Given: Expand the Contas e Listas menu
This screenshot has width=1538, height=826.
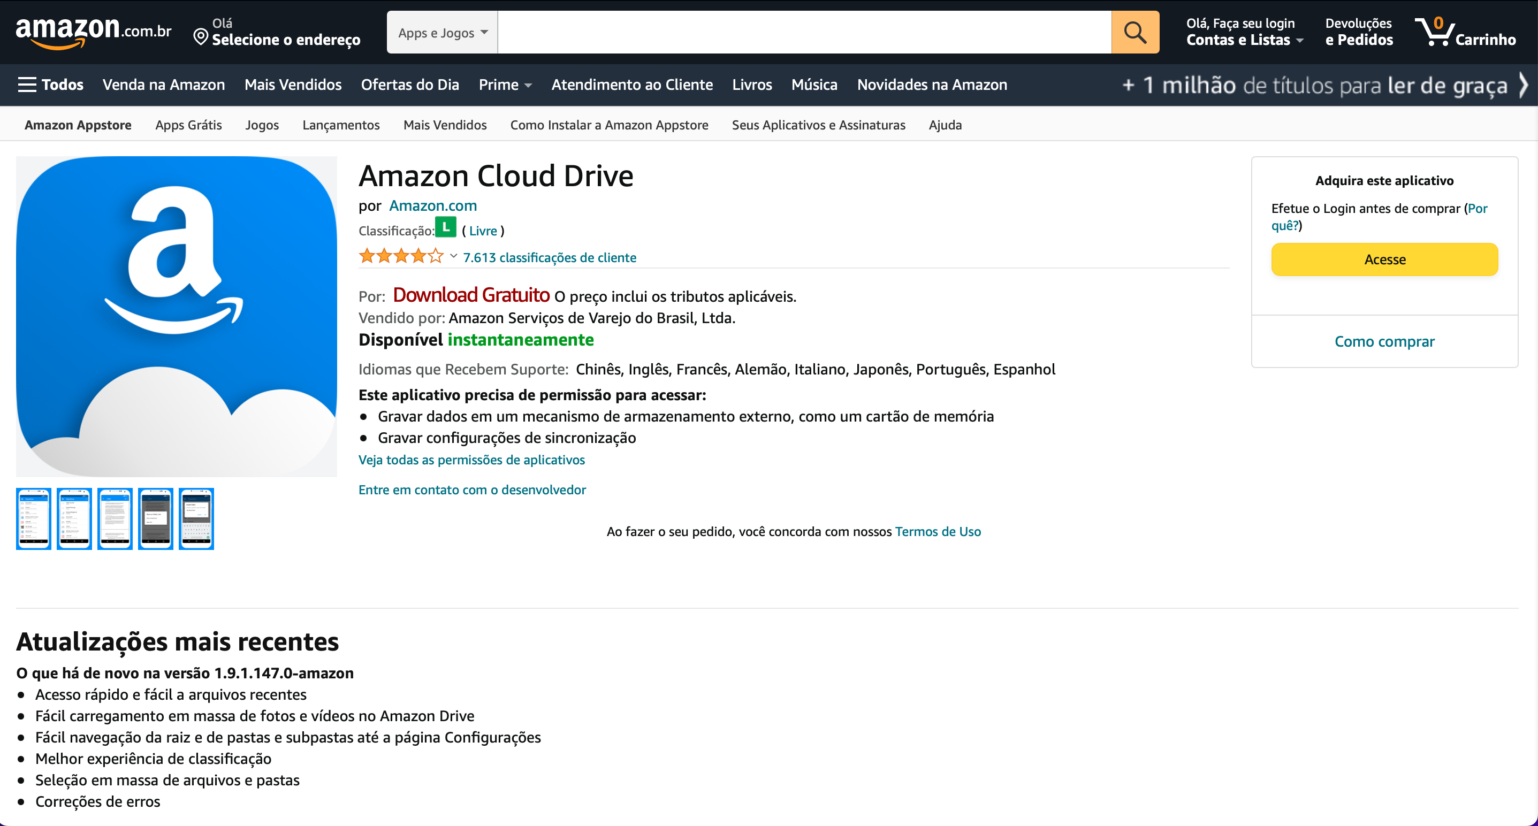Looking at the screenshot, I should [x=1244, y=32].
